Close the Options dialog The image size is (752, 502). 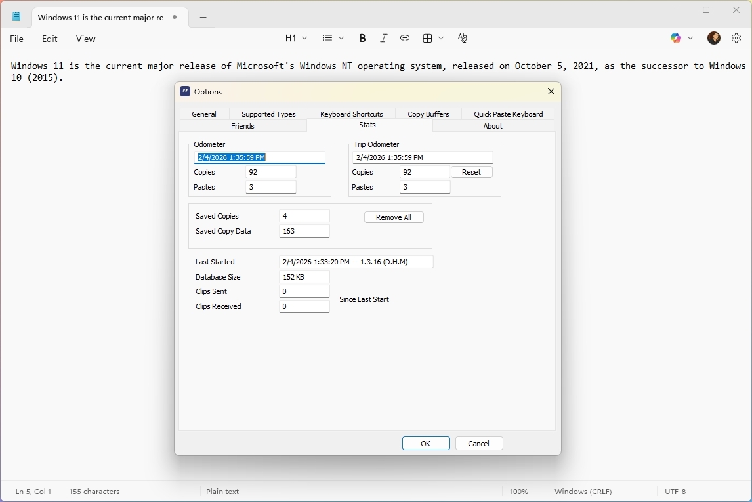point(551,92)
